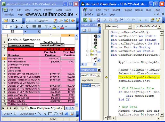The width and height of the screenshot is (165, 122).
Task: Switch to the Input sheet tab
Action: click(x=23, y=108)
